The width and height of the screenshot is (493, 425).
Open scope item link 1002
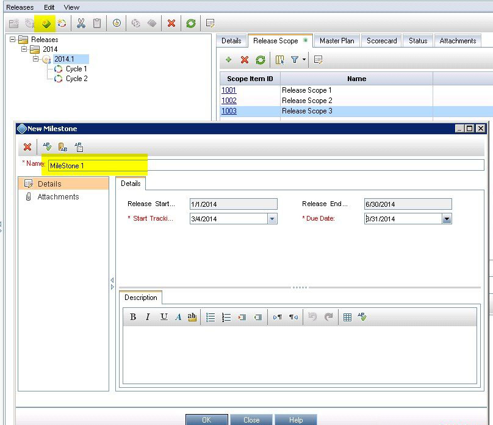(229, 101)
